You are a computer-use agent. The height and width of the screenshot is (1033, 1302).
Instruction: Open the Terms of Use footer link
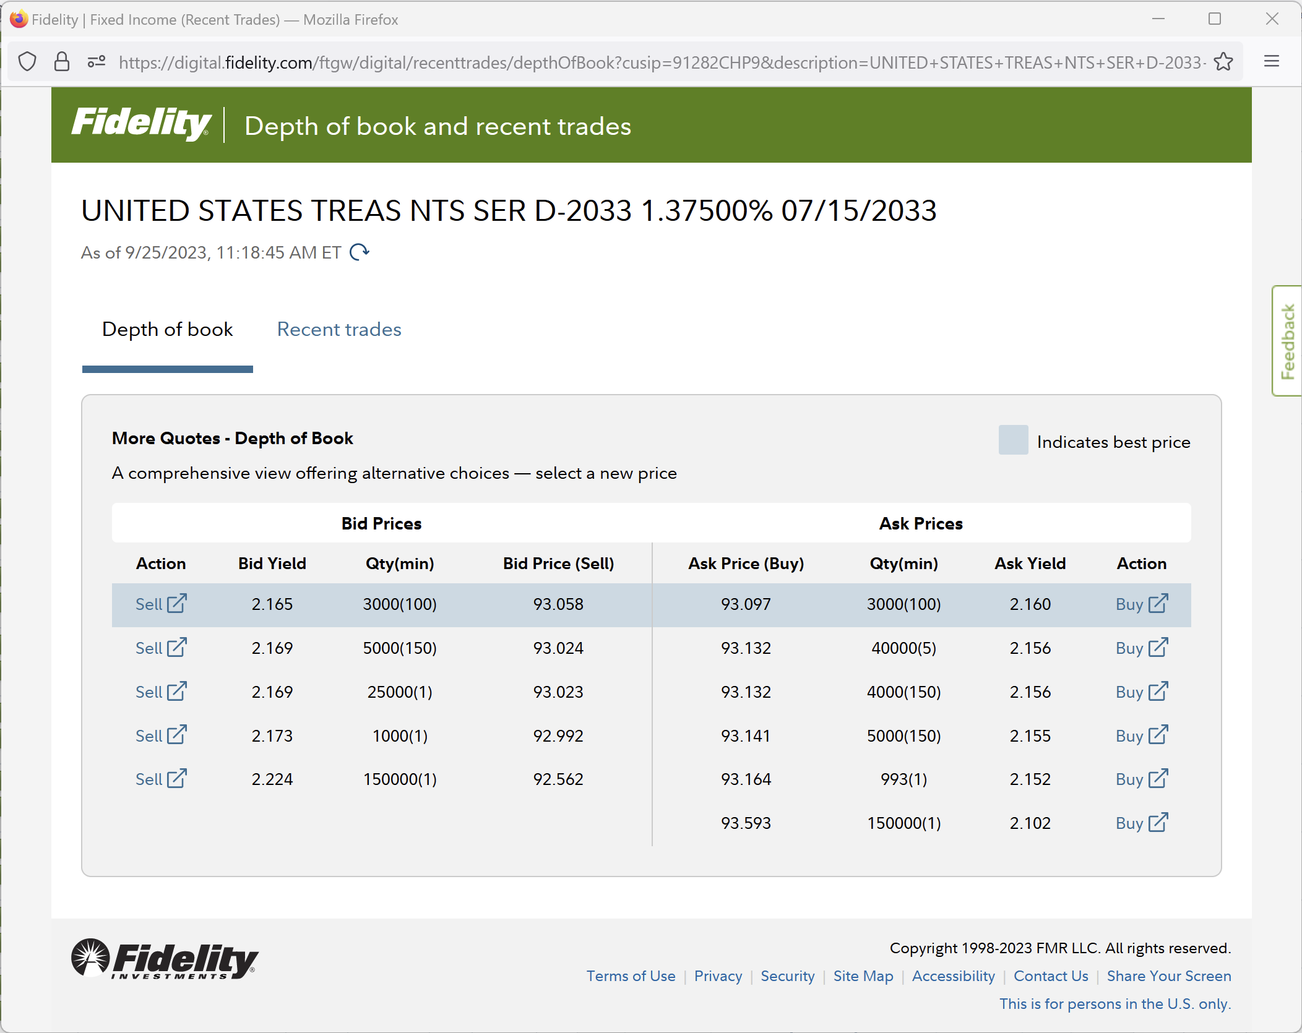(631, 976)
